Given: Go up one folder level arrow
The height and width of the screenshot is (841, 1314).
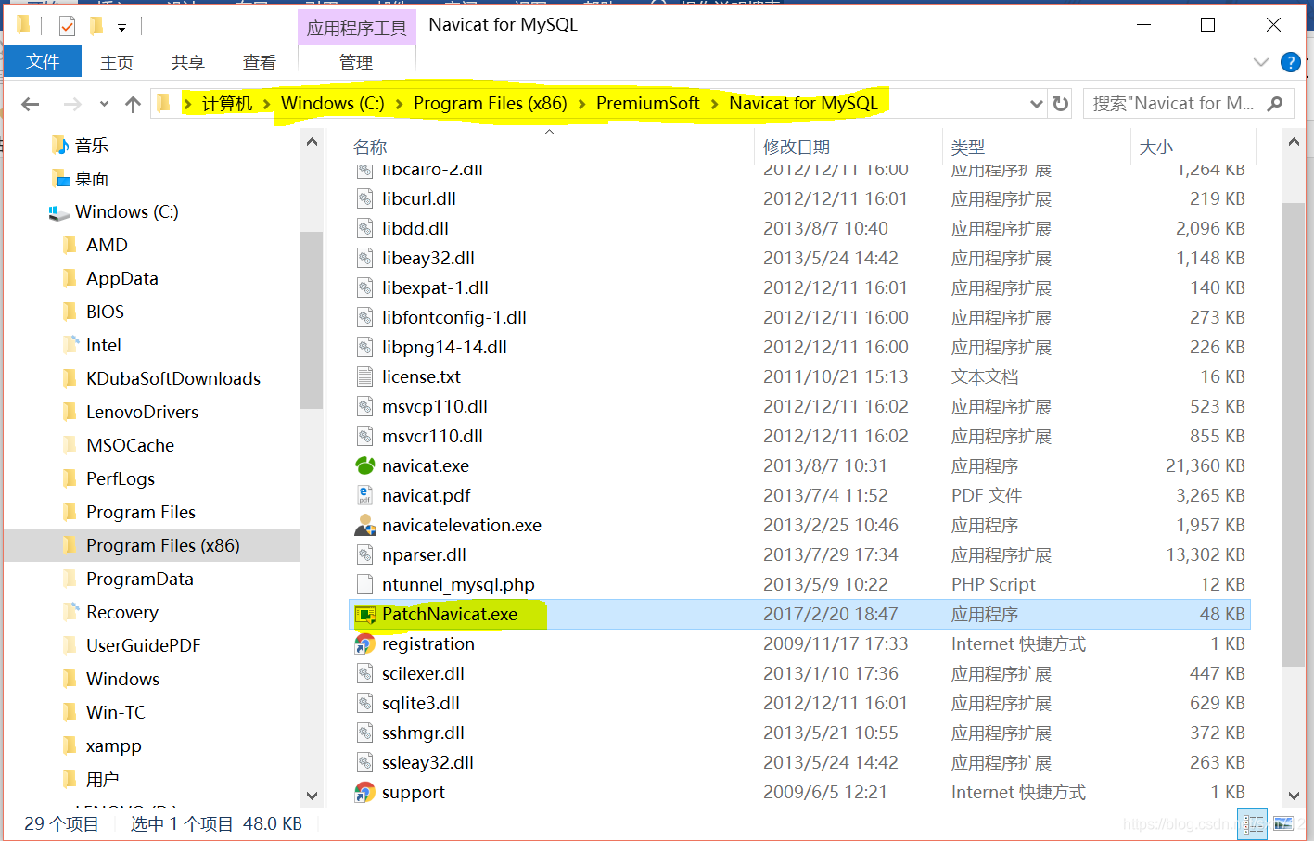Looking at the screenshot, I should pos(133,104).
